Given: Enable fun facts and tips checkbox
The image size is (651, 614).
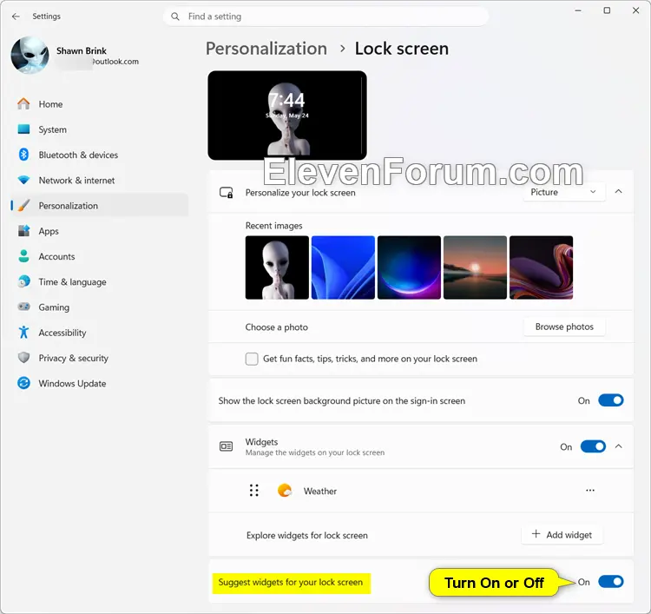Looking at the screenshot, I should tap(252, 359).
